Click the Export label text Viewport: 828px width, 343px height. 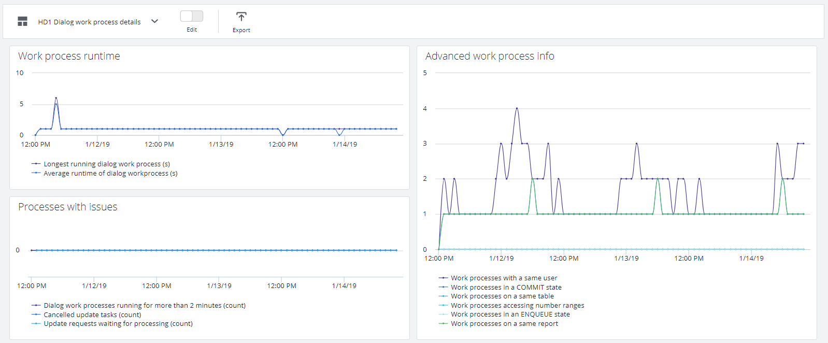pos(241,30)
